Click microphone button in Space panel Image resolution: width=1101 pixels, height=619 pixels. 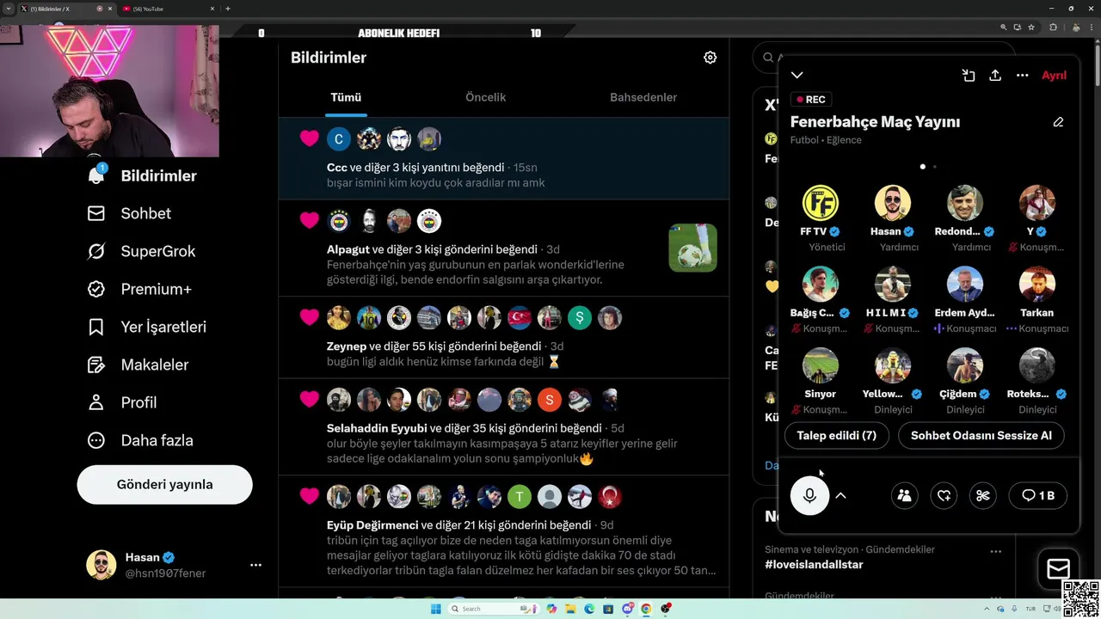(809, 495)
